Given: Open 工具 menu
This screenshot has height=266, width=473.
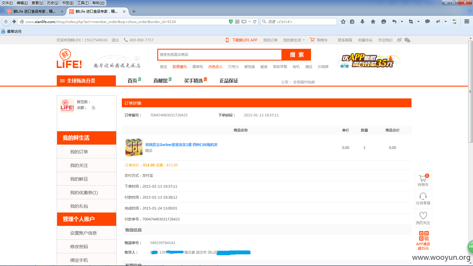Looking at the screenshot, I should tap(83, 3).
